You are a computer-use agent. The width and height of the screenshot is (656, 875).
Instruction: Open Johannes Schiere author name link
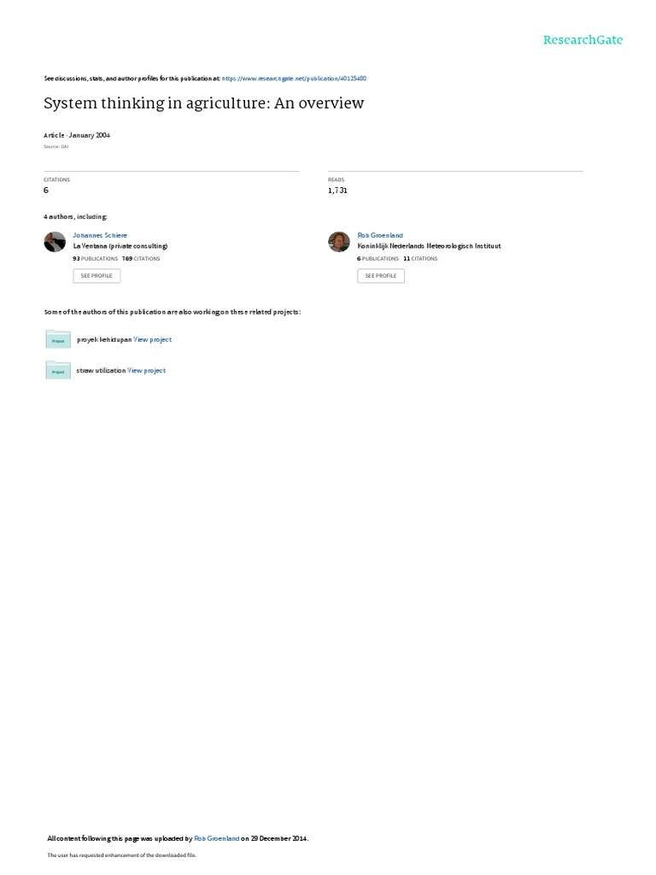[100, 236]
